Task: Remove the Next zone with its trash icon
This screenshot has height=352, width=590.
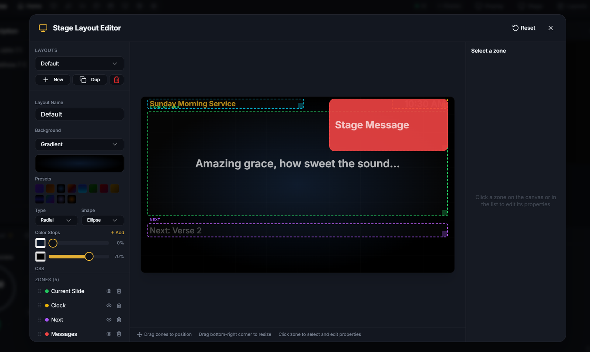Action: [119, 320]
